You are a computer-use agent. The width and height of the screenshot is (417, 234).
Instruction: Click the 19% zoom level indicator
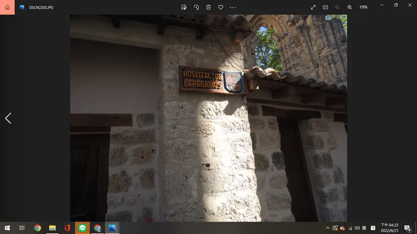363,7
